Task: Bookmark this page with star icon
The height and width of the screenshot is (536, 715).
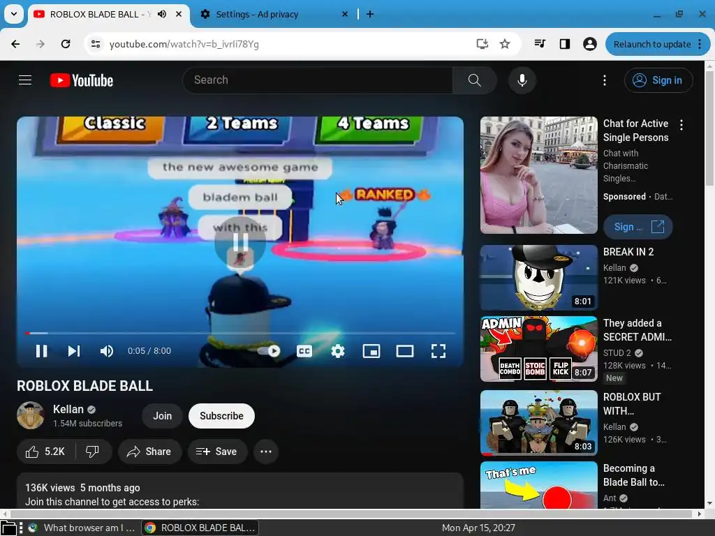Action: [505, 44]
